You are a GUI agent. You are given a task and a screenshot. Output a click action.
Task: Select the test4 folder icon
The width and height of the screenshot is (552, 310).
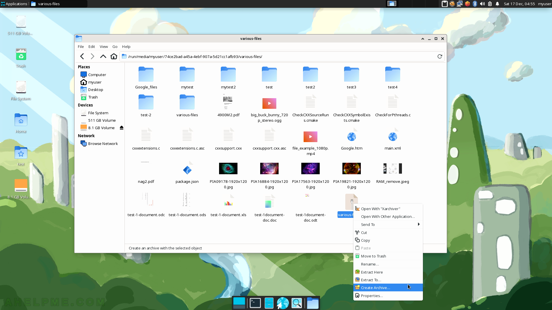coord(392,74)
